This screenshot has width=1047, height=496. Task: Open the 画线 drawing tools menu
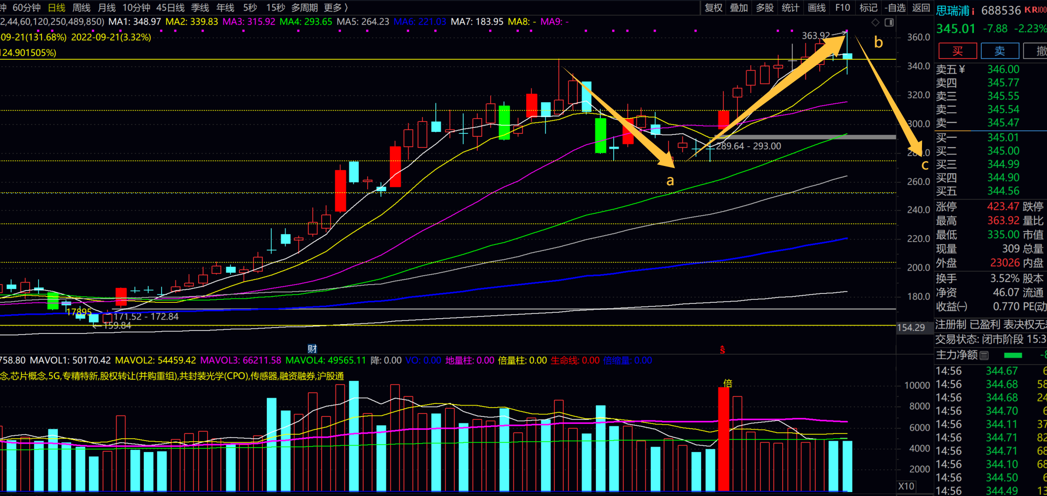coord(816,7)
